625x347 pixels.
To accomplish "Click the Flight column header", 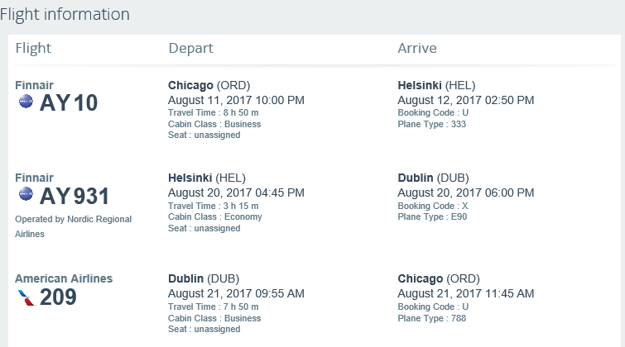I will tap(33, 48).
